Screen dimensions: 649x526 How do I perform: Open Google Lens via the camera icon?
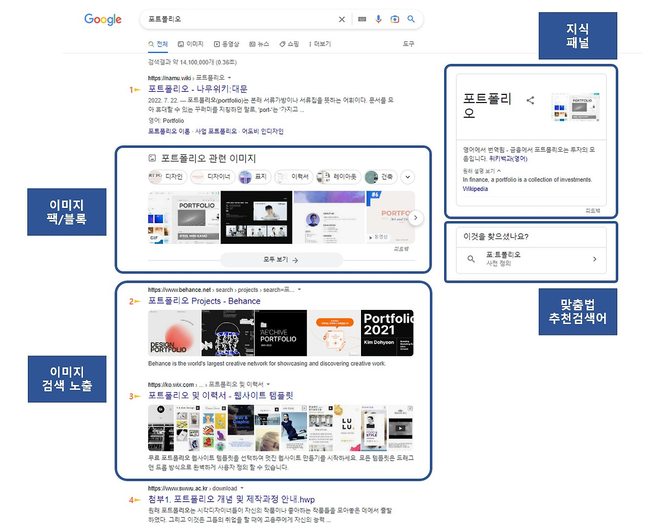pyautogui.click(x=395, y=19)
